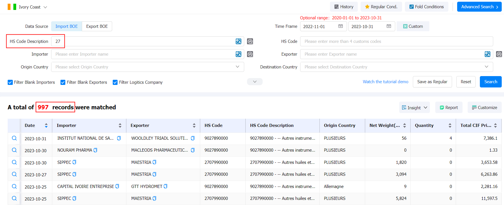This screenshot has height=205, width=504.
Task: Click the Ivory Coast flag icon
Action: 12,7
